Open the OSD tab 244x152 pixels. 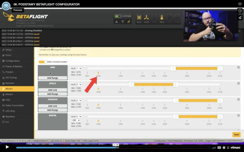click(17, 100)
